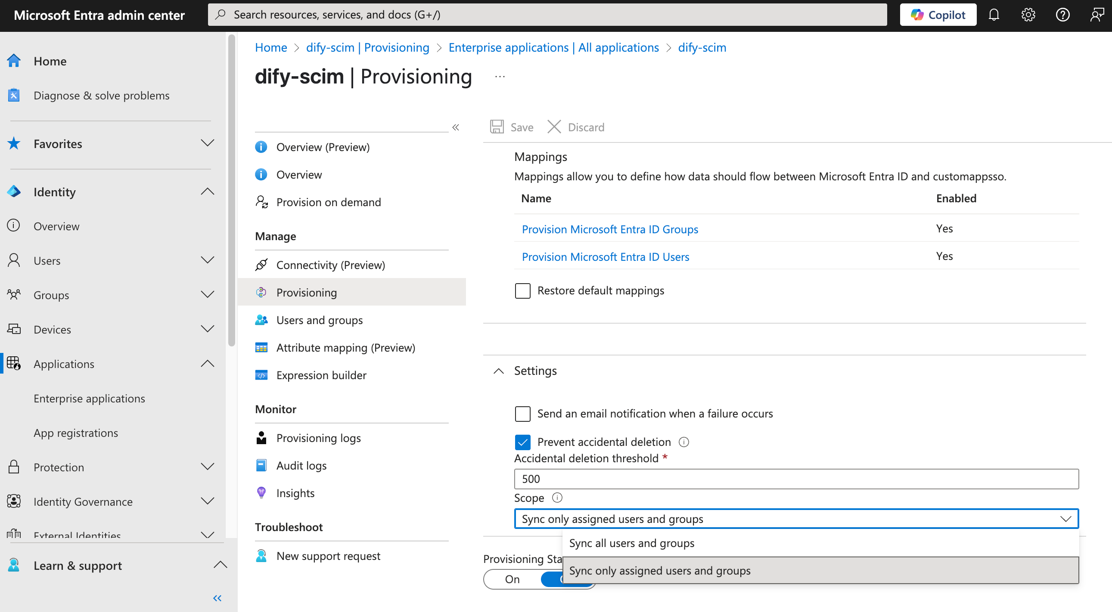Click the Name column header
The height and width of the screenshot is (612, 1112).
[x=536, y=198]
